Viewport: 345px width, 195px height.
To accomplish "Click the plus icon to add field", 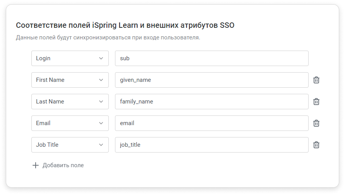I will (36, 165).
